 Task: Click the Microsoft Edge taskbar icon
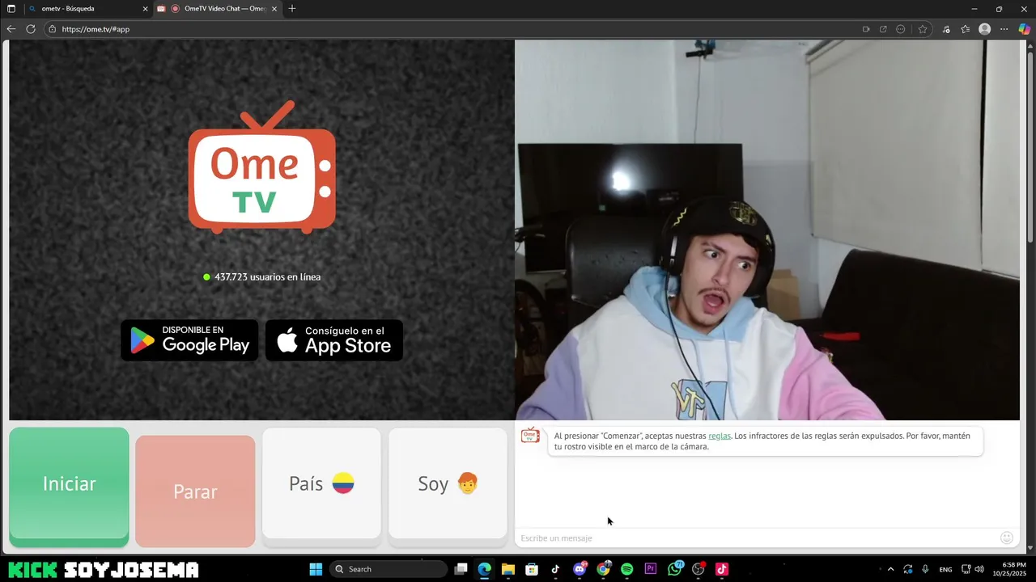(x=484, y=569)
